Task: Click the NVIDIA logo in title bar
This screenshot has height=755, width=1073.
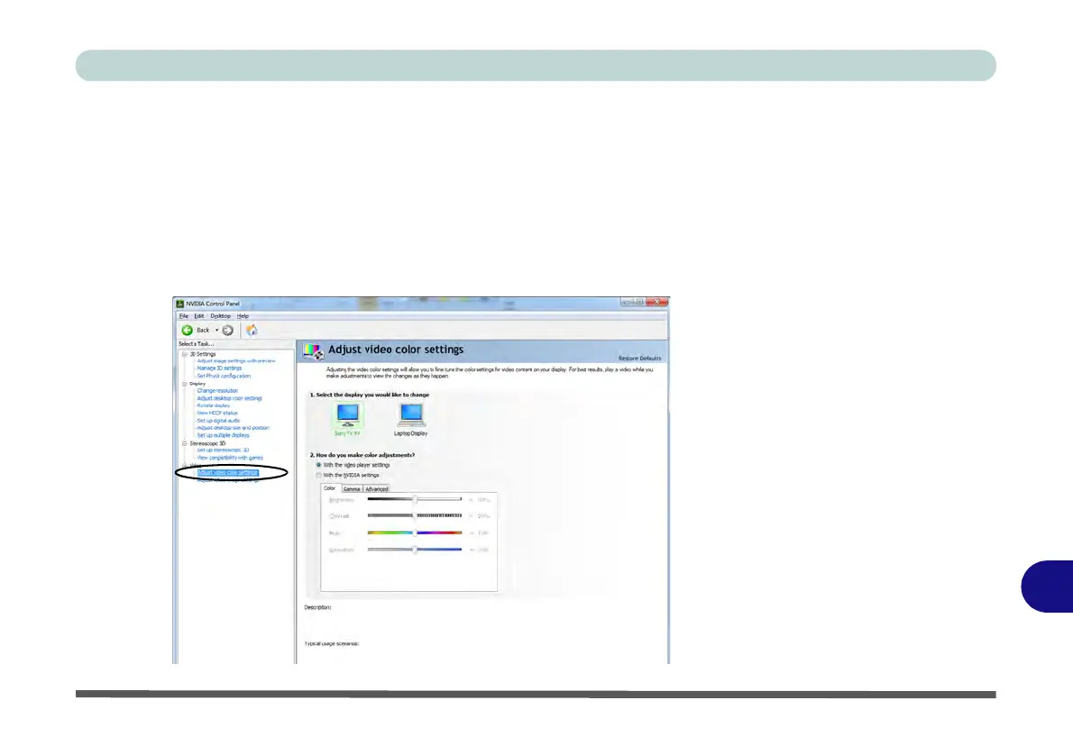Action: point(180,304)
